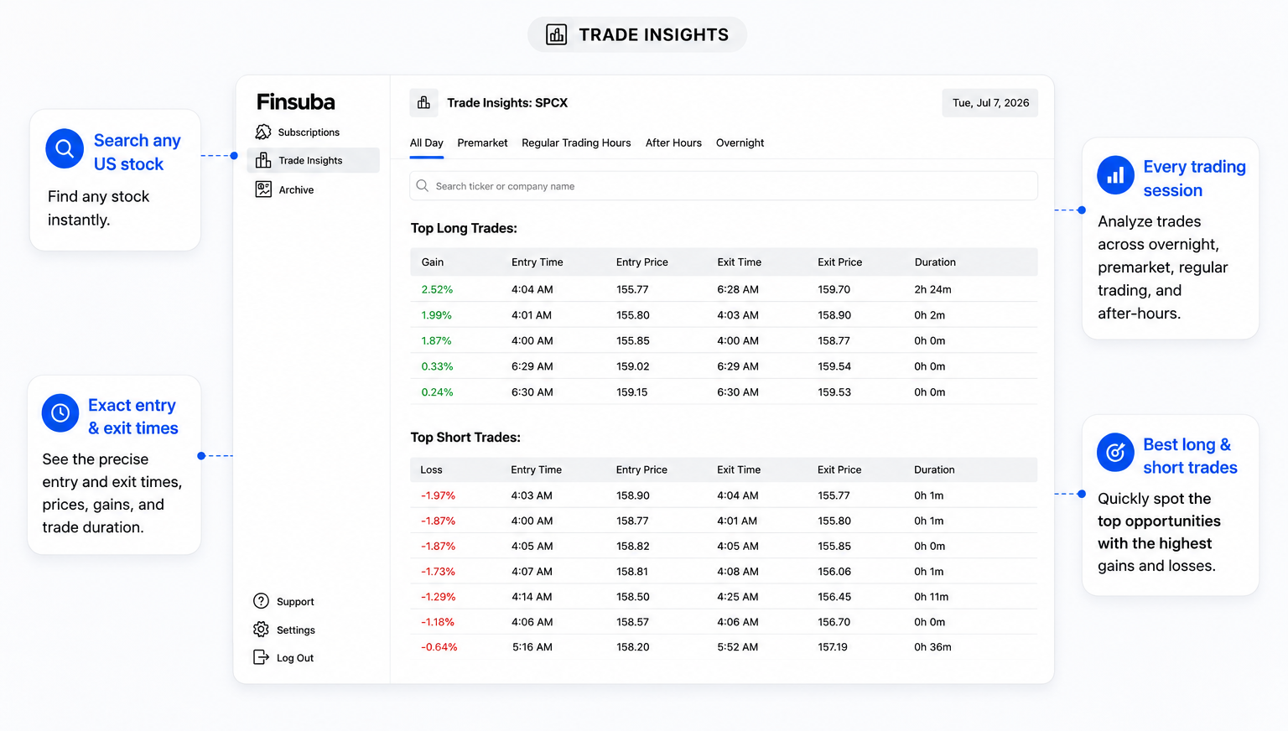1288x731 pixels.
Task: Click the blue target Best long & short icon
Action: [x=1115, y=453]
